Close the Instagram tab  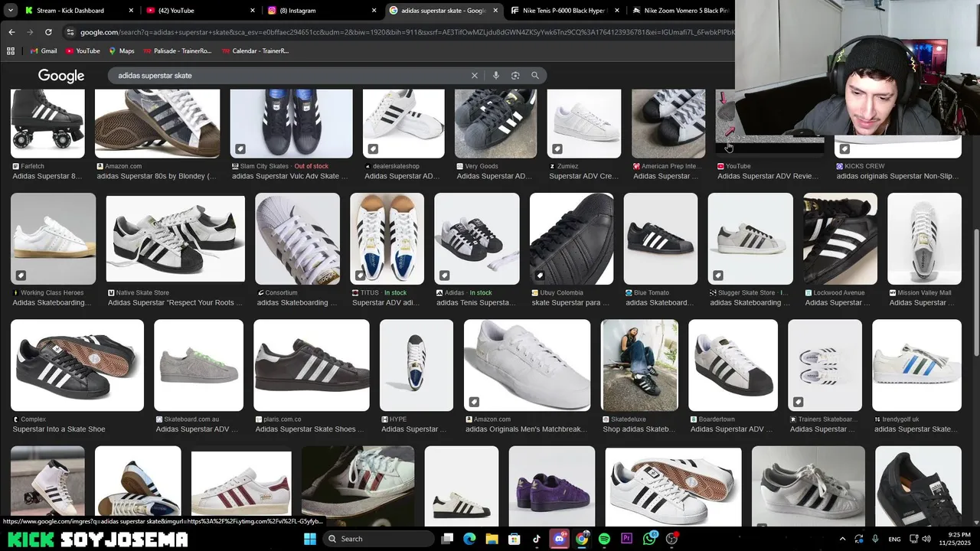tap(374, 11)
